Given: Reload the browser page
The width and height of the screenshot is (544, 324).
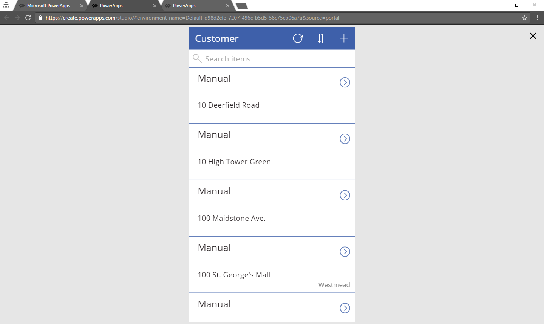Looking at the screenshot, I should pos(28,18).
